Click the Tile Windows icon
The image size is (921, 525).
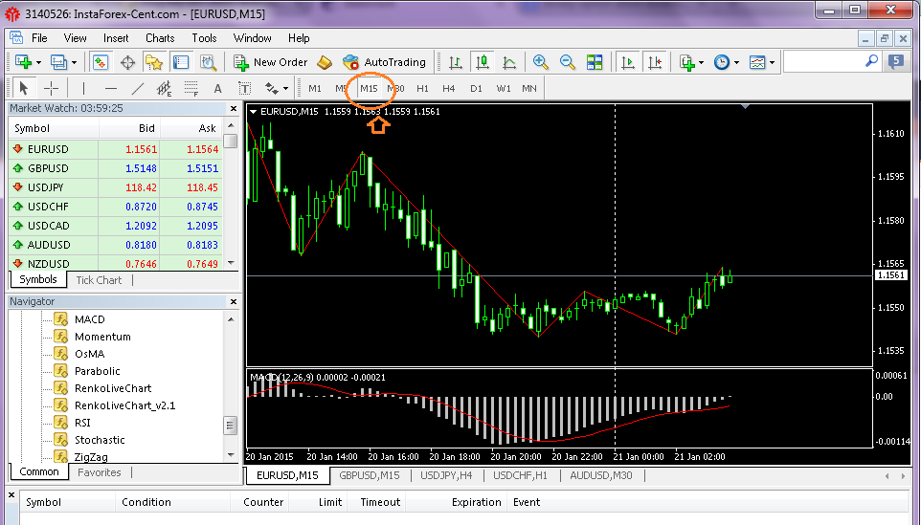pos(595,61)
